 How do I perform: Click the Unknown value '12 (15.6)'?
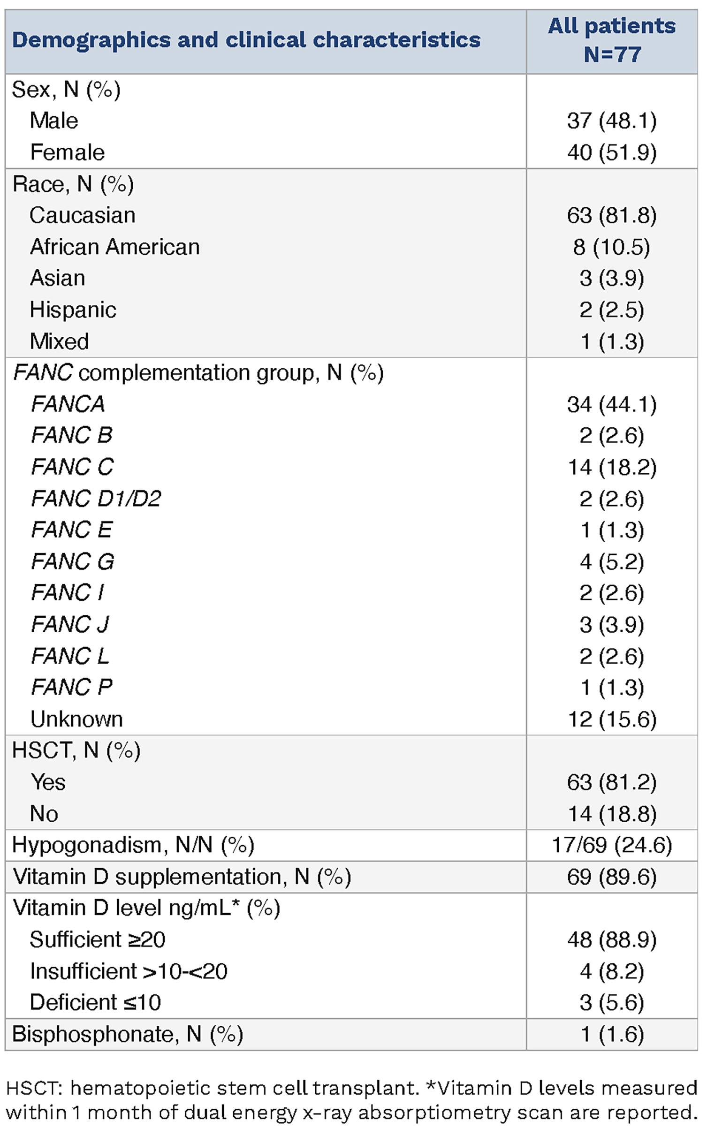click(x=612, y=719)
